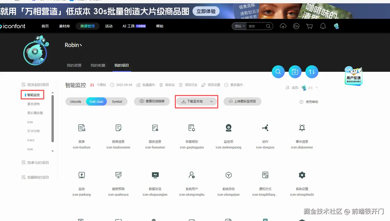This screenshot has height=221, width=390.
Task: Click the blue new project folder button
Action: coord(295,72)
